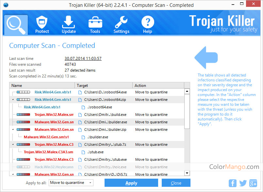Click the file icon beside C:\Users\Dmitry...\stub.exe
263x192 pixels.
pyautogui.click(x=80, y=160)
